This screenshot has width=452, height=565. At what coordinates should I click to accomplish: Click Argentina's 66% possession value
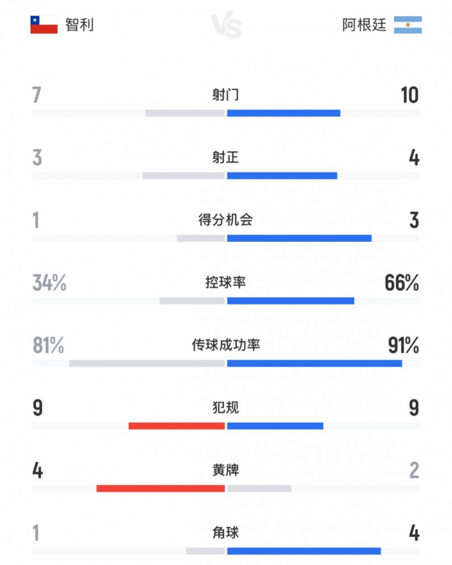tap(401, 283)
